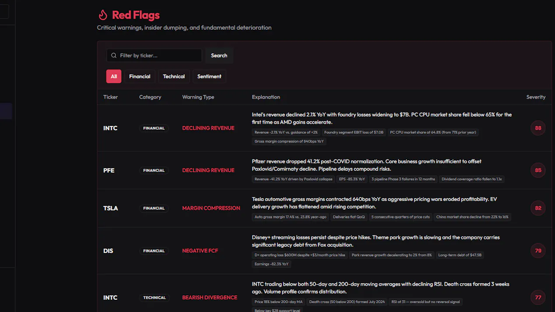The height and width of the screenshot is (312, 555).
Task: Click severity score 77
Action: pyautogui.click(x=538, y=298)
